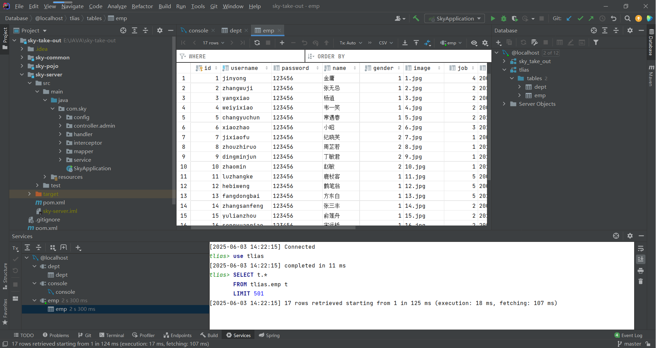Open the emp session dropdown in toolbar
Image resolution: width=656 pixels, height=348 pixels.
[x=451, y=43]
